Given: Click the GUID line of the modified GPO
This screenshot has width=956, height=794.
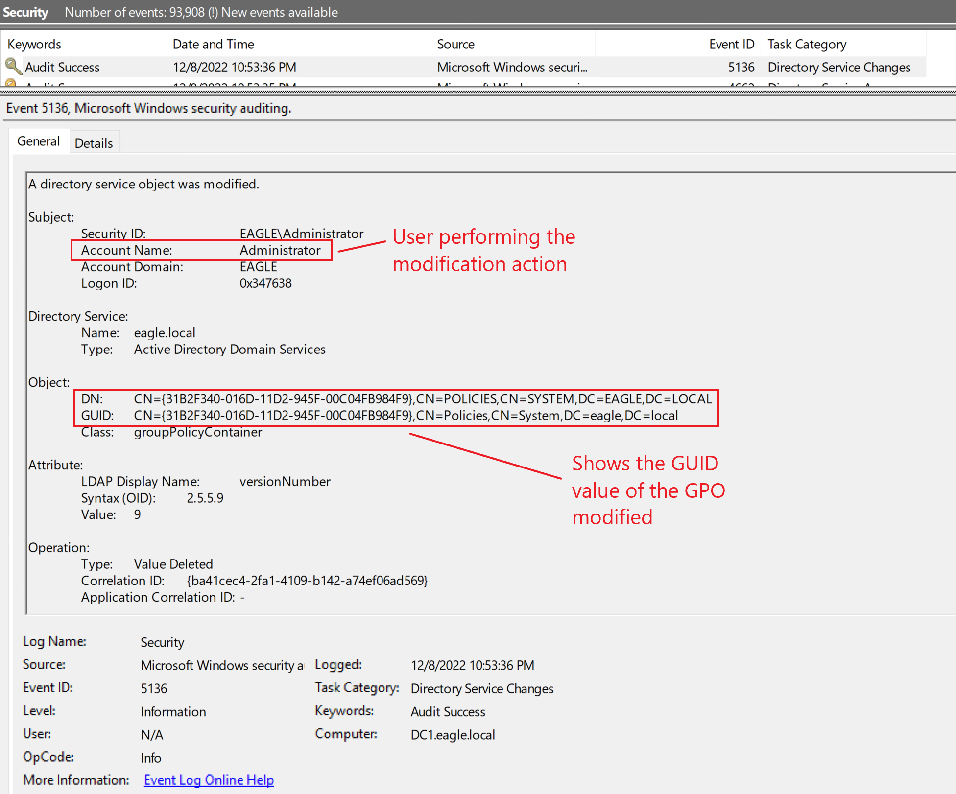Looking at the screenshot, I should click(406, 416).
